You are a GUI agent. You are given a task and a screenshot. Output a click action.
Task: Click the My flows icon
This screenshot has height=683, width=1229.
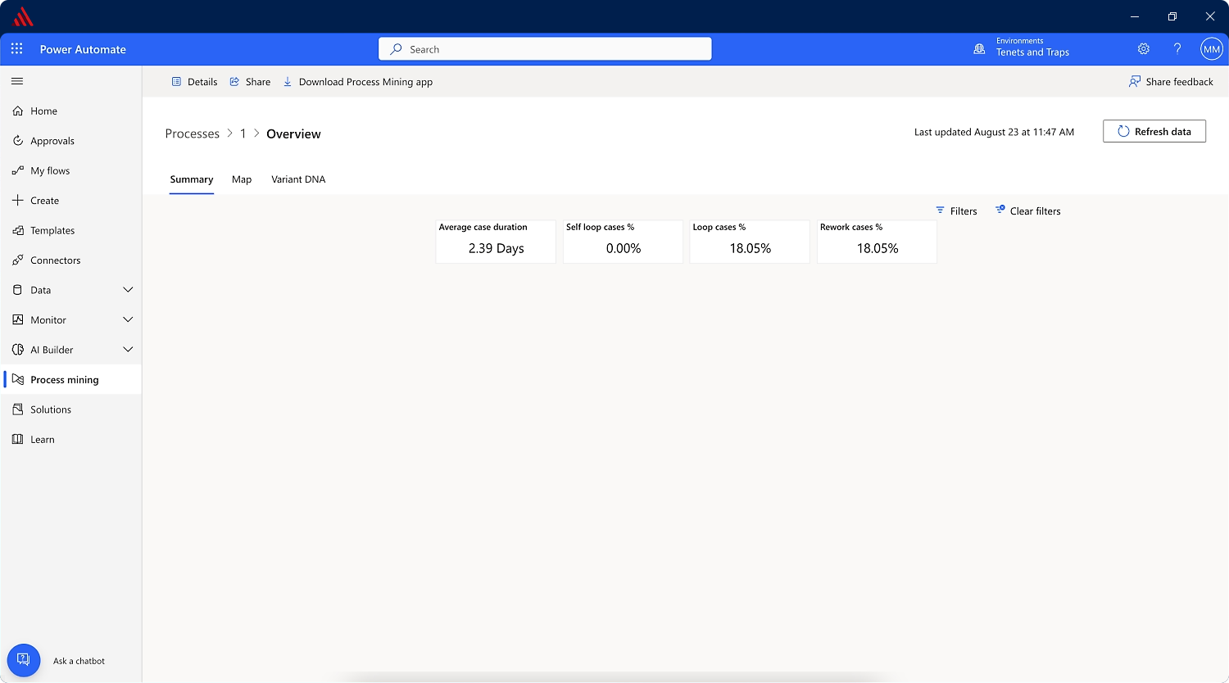pyautogui.click(x=18, y=170)
